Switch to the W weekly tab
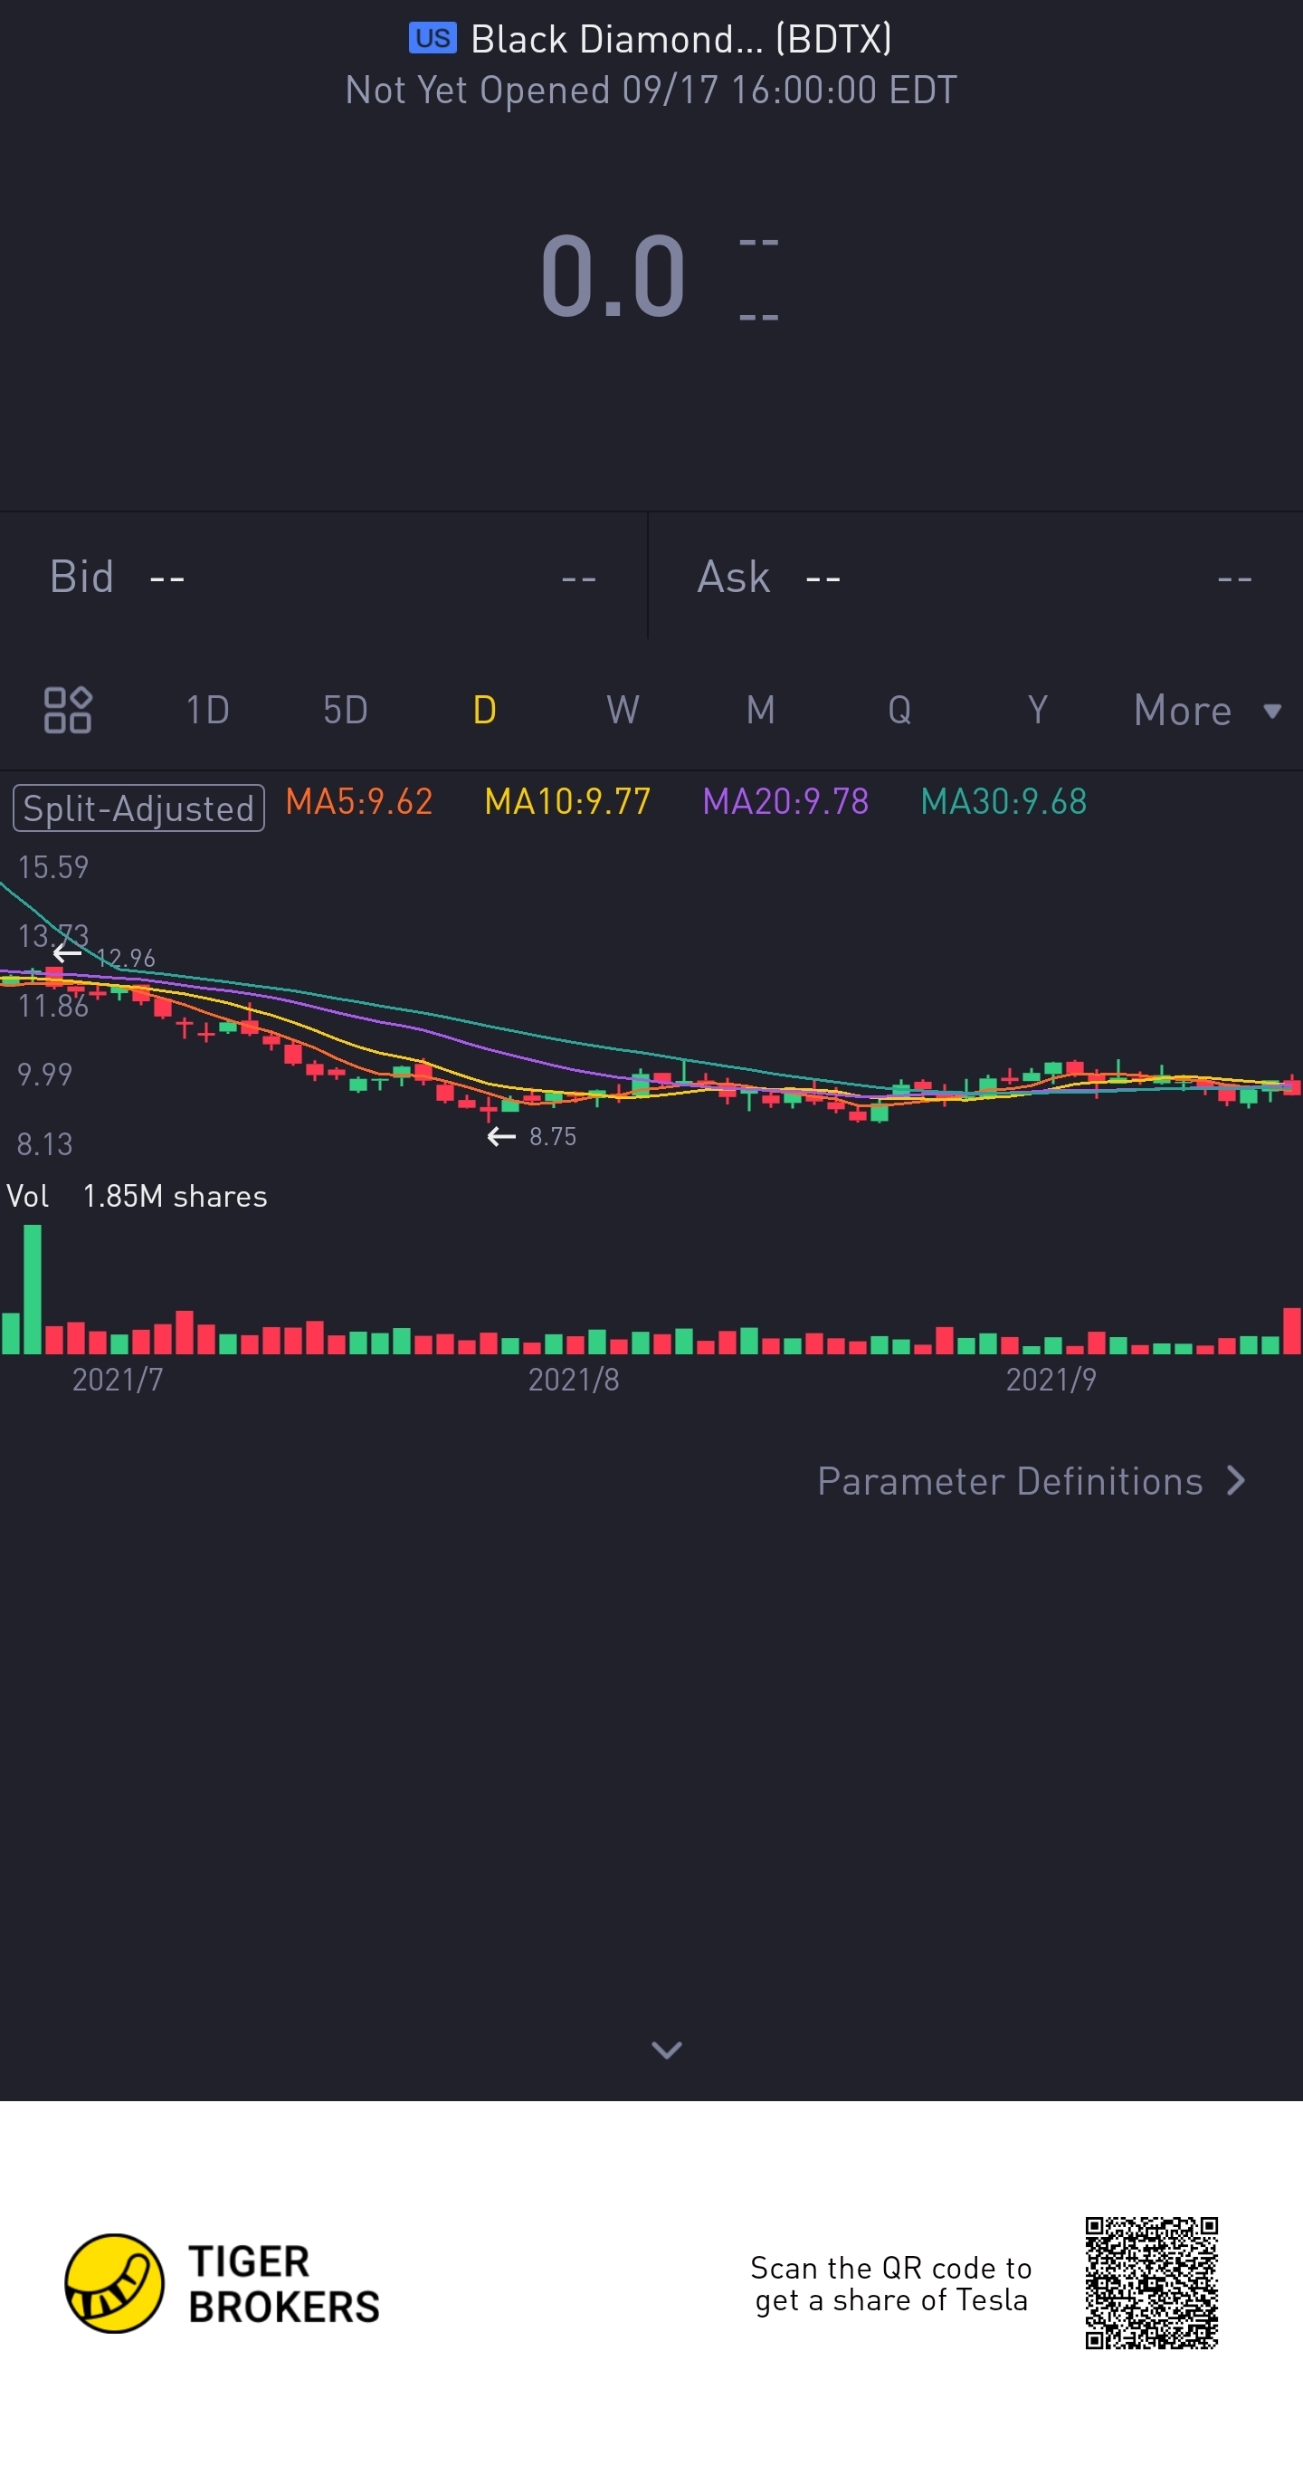The image size is (1303, 2466). click(623, 711)
